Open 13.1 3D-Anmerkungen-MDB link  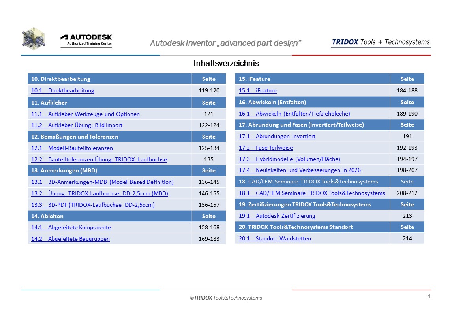102,182
